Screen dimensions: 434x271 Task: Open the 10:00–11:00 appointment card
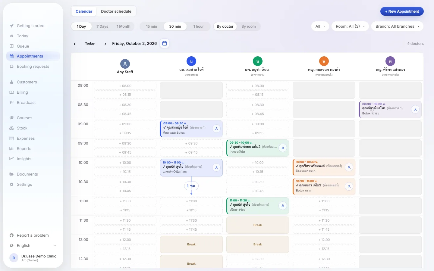click(191, 168)
